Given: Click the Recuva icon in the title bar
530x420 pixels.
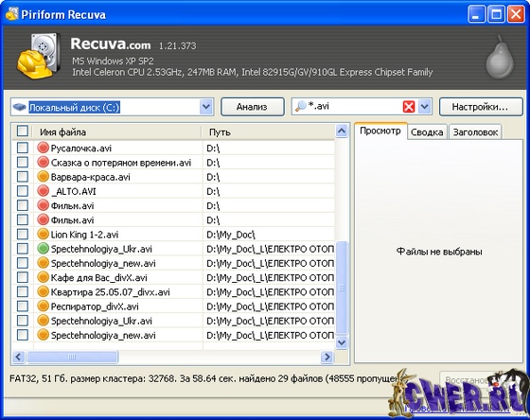Looking at the screenshot, I should 11,14.
